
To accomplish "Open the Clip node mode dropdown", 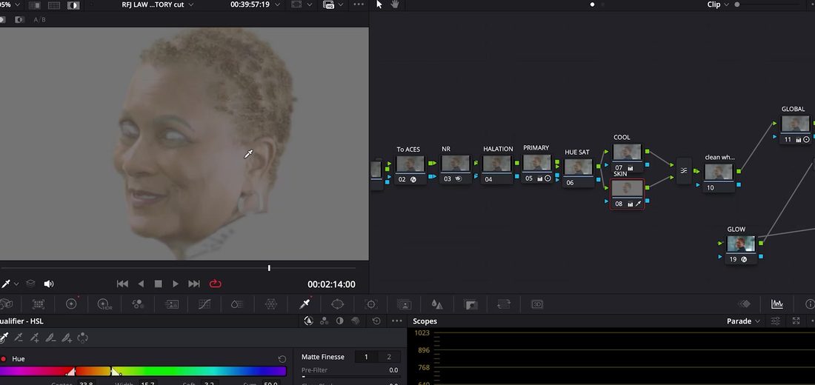I will coord(719,4).
